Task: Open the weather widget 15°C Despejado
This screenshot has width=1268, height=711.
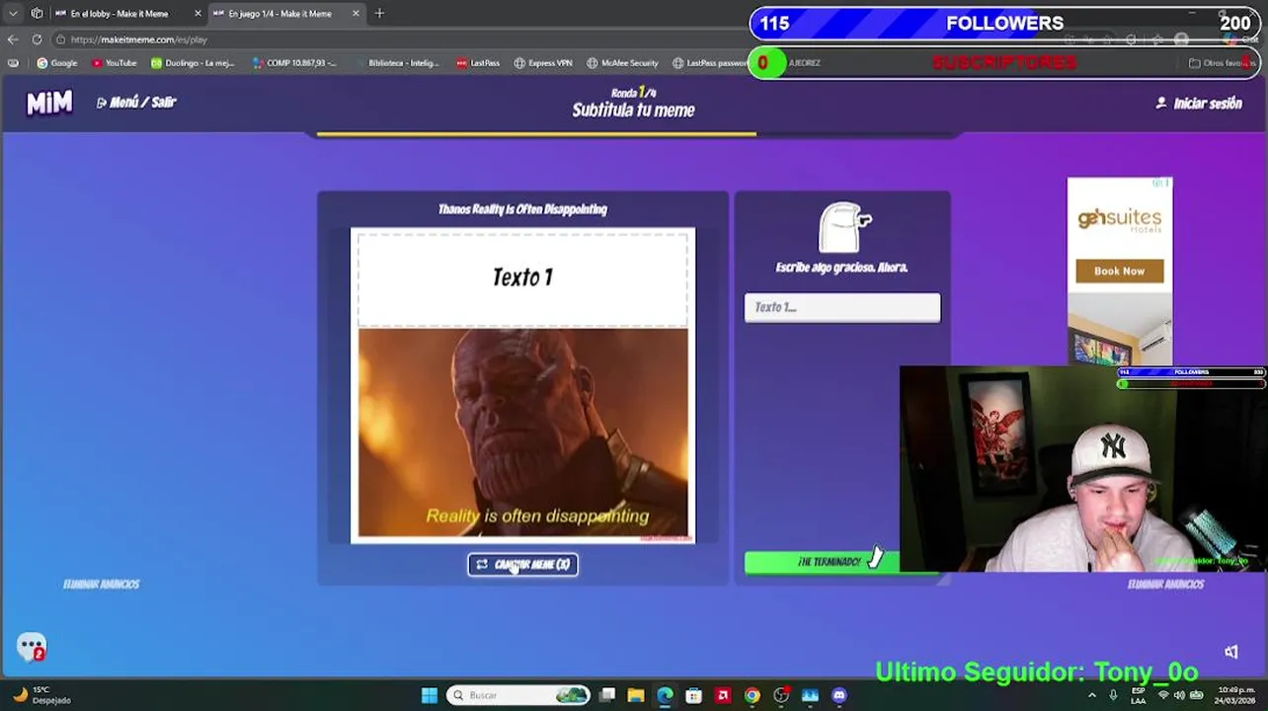Action: (x=43, y=695)
